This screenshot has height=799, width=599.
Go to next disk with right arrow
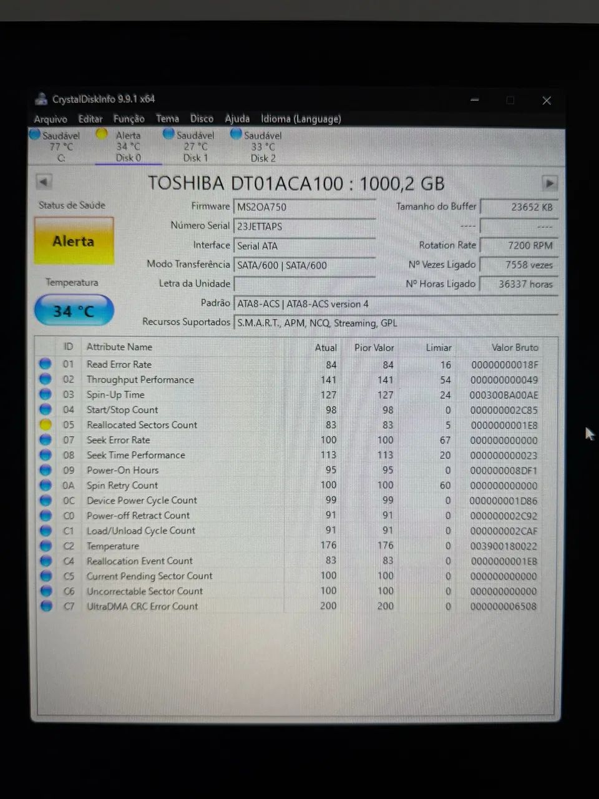[x=550, y=183]
